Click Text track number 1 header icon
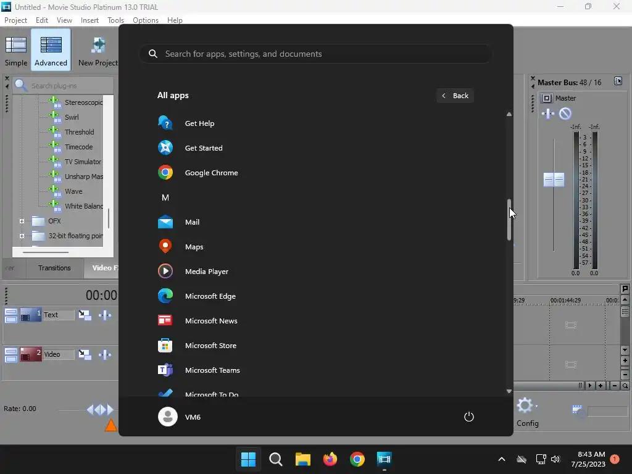This screenshot has width=632, height=474. [31, 315]
